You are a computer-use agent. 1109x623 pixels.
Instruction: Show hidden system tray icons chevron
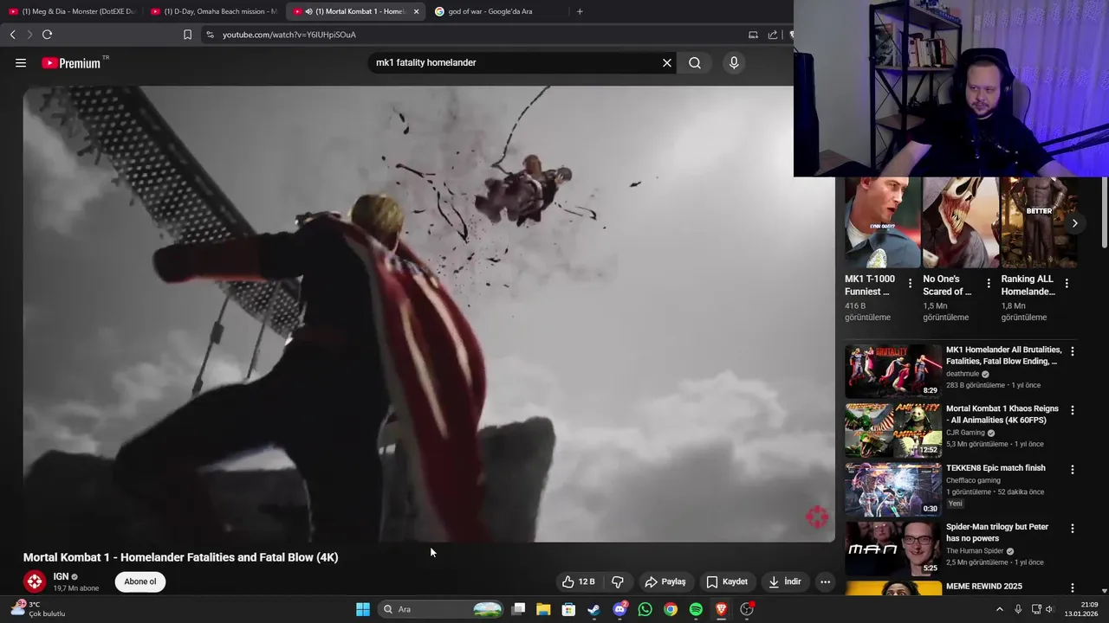(999, 609)
